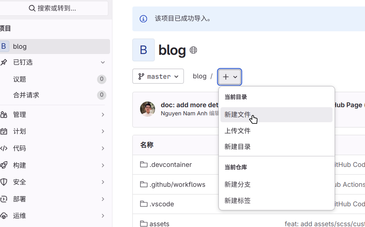Toggle the plus add-file dropdown button
This screenshot has height=227, width=365.
click(230, 77)
